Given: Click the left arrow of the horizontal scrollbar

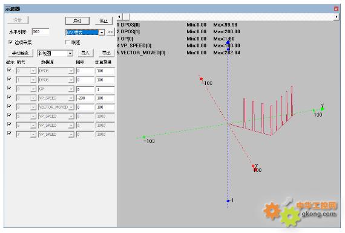Looking at the screenshot, I should (119, 17).
